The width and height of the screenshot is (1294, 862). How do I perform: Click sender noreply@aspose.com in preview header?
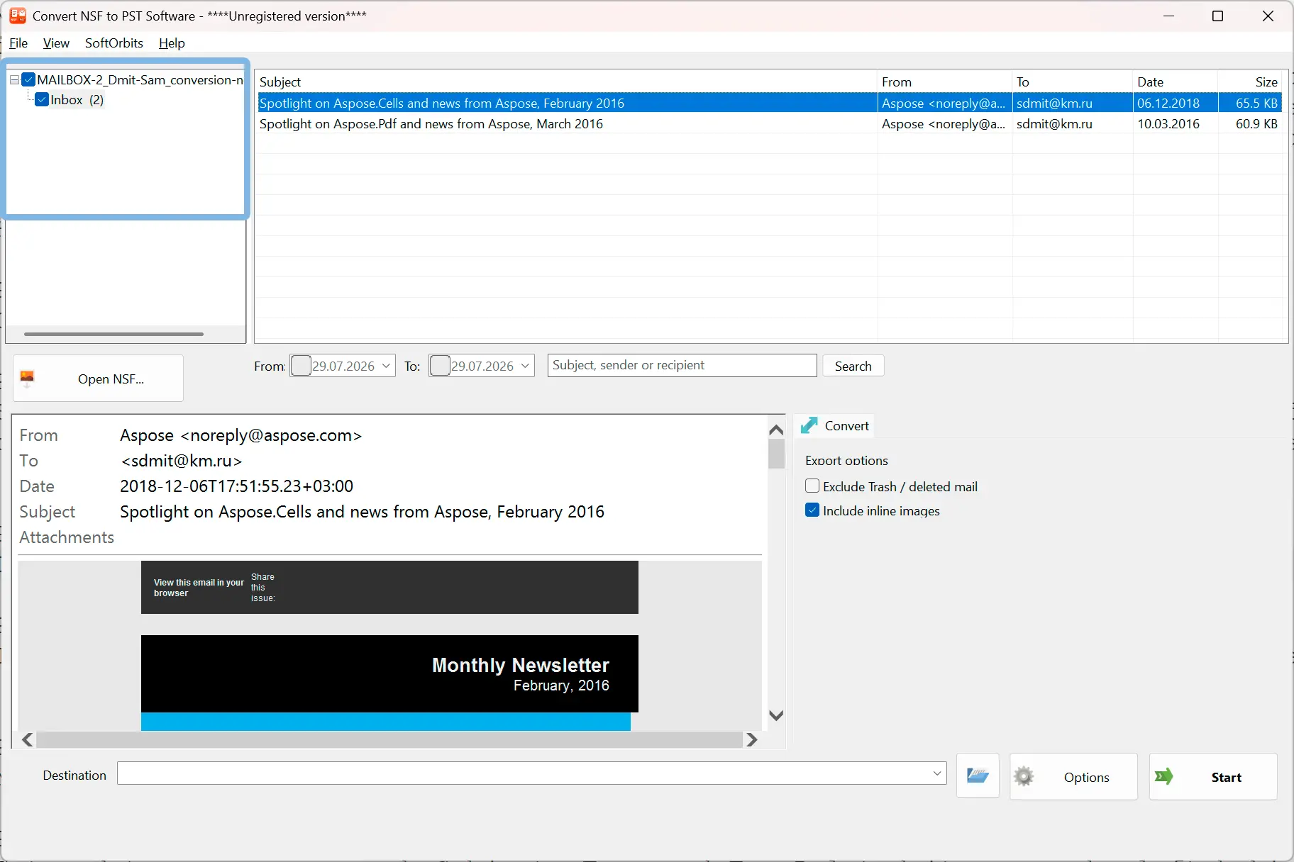click(x=241, y=435)
